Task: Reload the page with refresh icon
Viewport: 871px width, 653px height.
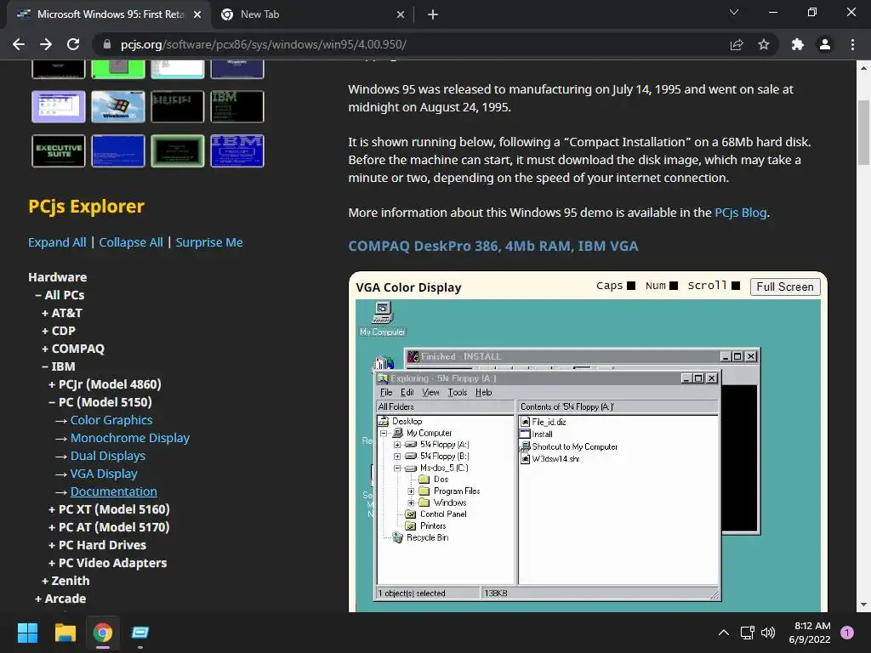Action: point(73,44)
